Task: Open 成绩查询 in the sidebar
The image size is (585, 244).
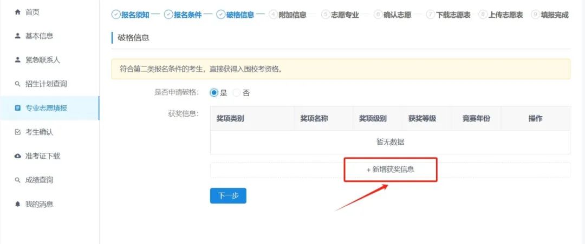Action: click(39, 180)
